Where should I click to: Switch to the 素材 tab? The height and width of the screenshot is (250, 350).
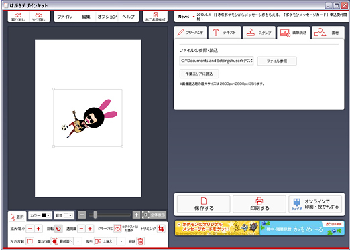point(328,33)
